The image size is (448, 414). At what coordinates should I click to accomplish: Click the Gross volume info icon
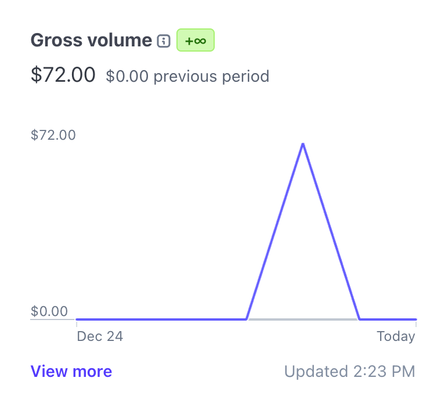[x=164, y=41]
